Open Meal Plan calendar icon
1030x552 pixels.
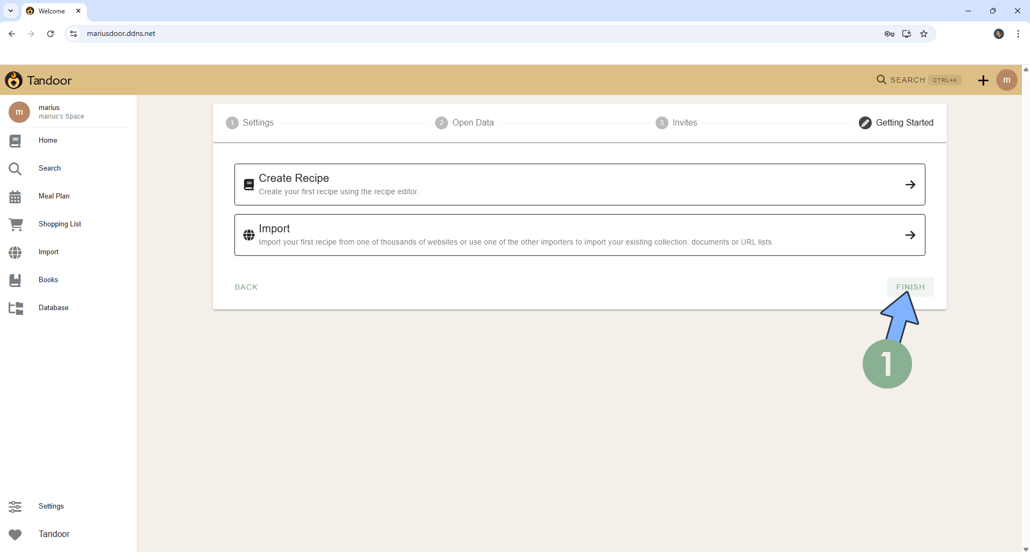15,196
